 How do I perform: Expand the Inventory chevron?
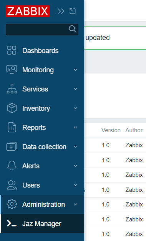click(75, 108)
